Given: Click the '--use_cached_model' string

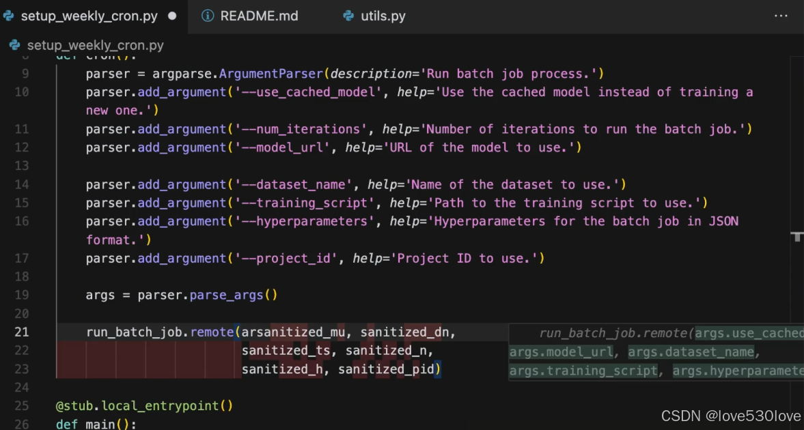Looking at the screenshot, I should coord(308,92).
